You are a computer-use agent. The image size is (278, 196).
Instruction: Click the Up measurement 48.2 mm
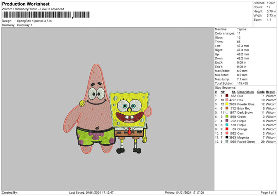(243, 54)
